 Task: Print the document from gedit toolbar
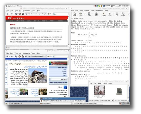97,14
